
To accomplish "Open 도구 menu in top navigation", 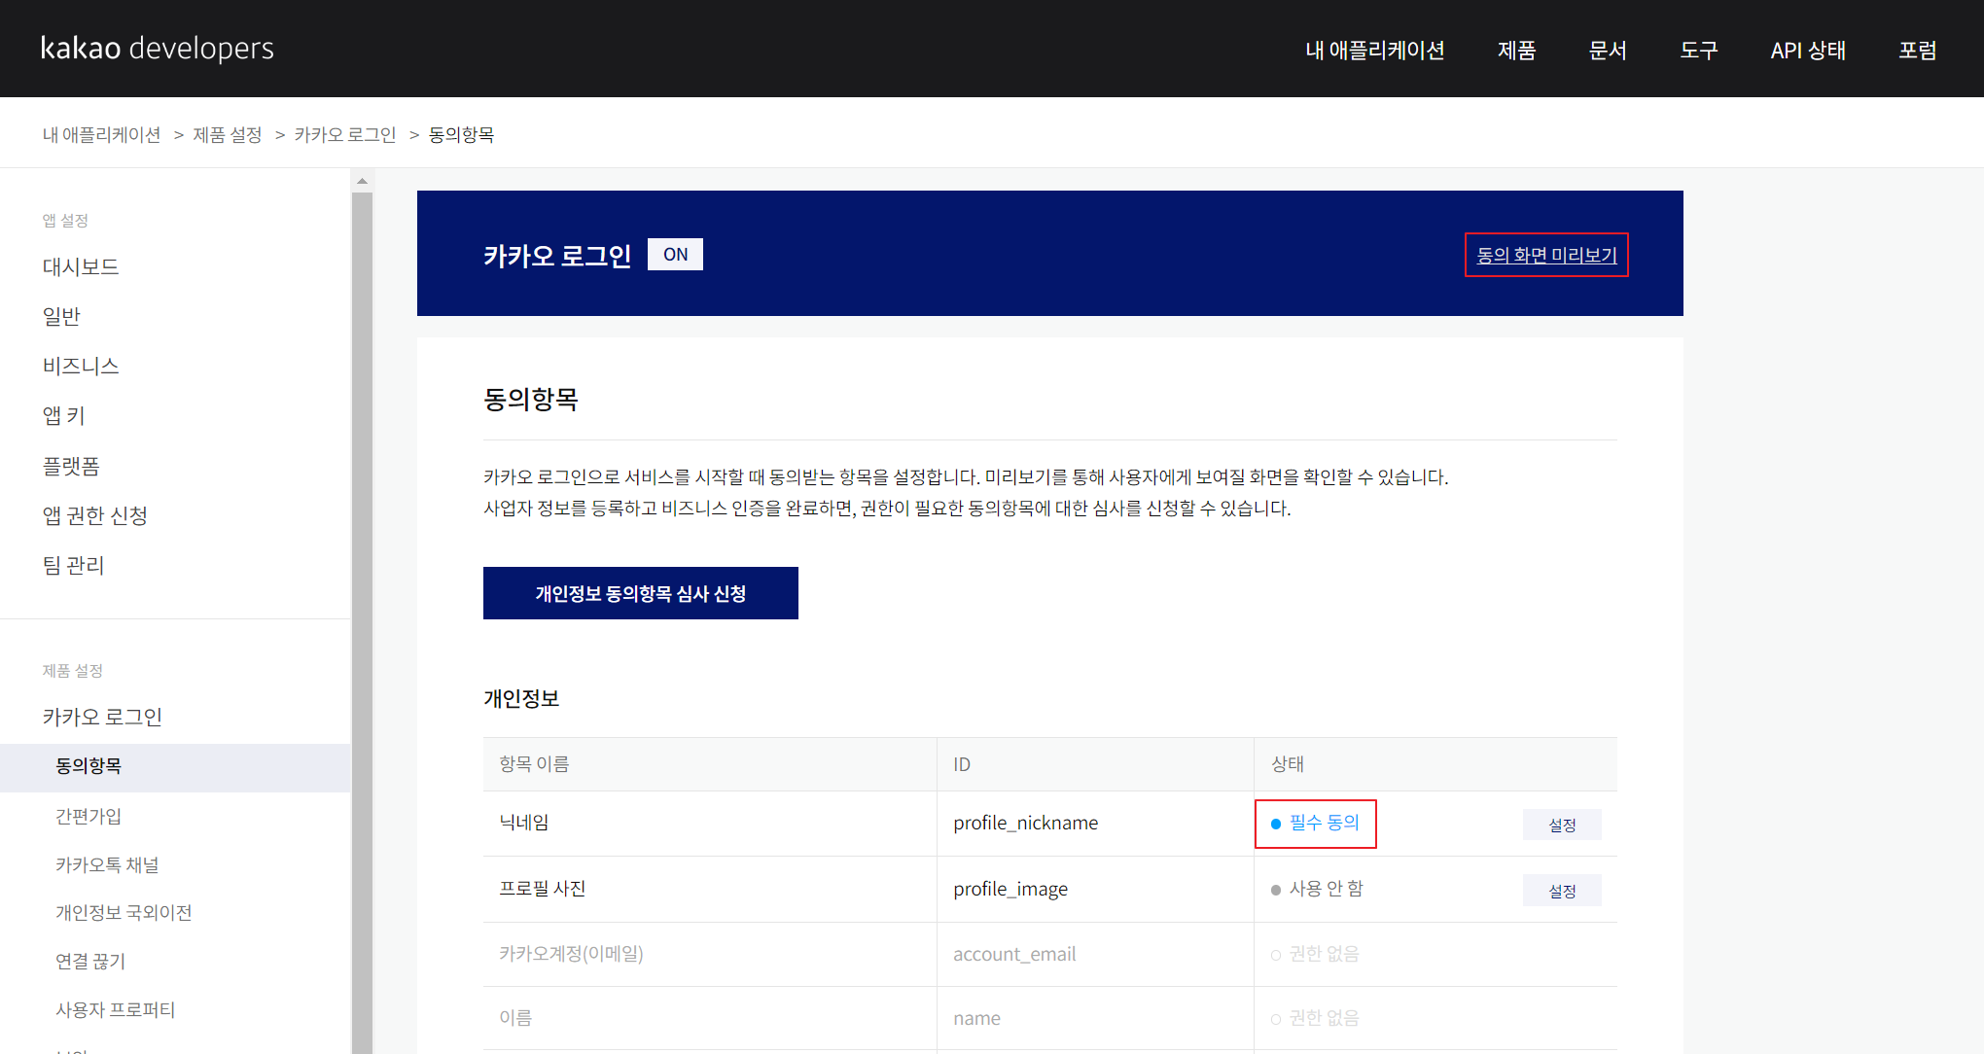I will click(1699, 51).
